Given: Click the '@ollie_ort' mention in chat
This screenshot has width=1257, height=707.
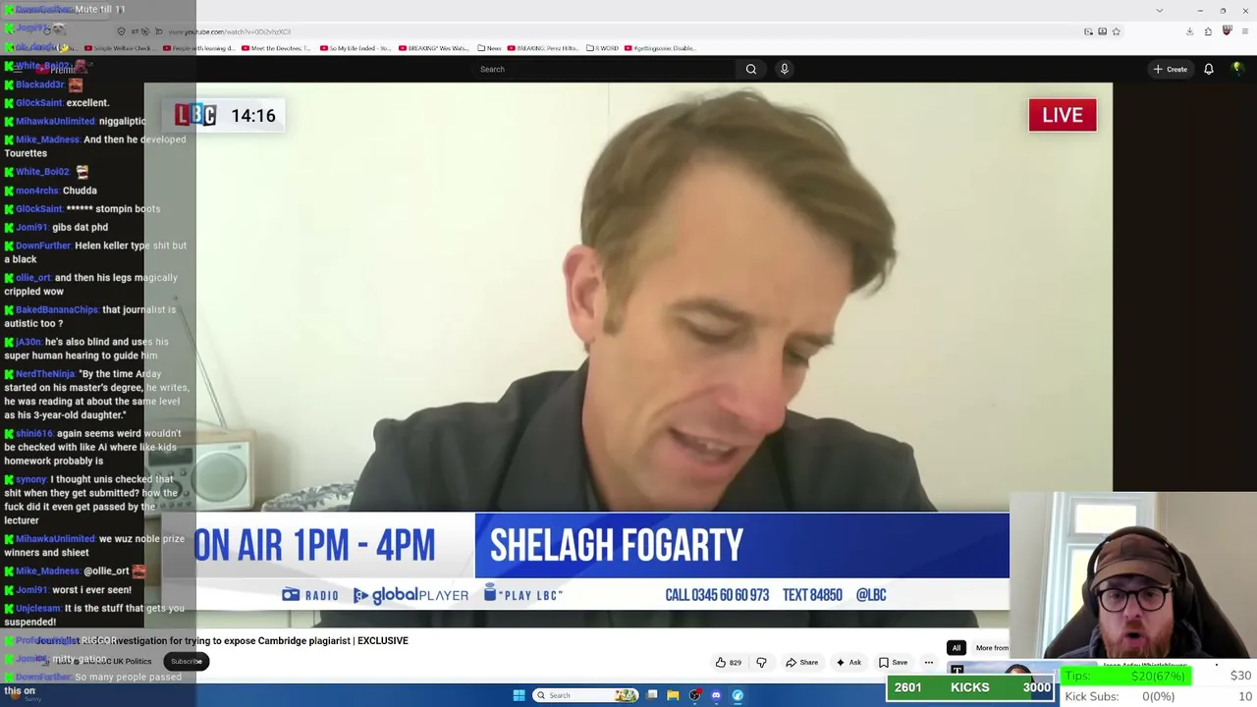Looking at the screenshot, I should point(106,571).
